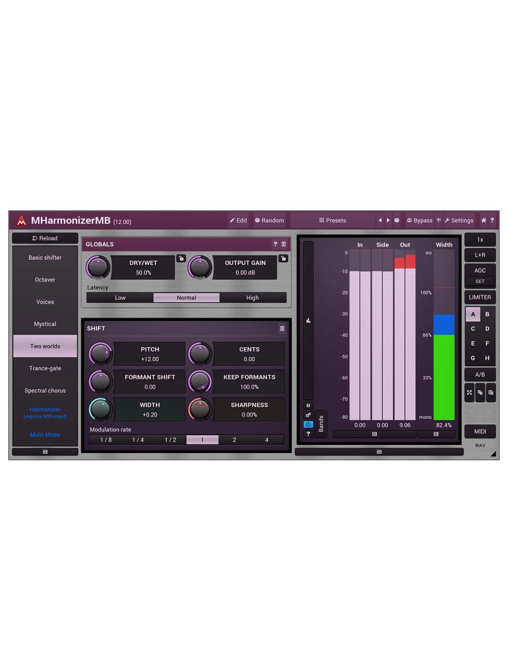Screen dimensions: 508x671
Task: Enable the Bypass toggle
Action: (x=420, y=220)
